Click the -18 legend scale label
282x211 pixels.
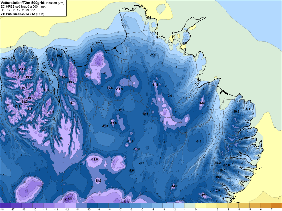(x=1, y=209)
